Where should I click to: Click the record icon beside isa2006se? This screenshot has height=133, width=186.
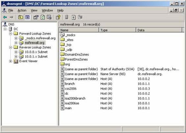(62, 103)
